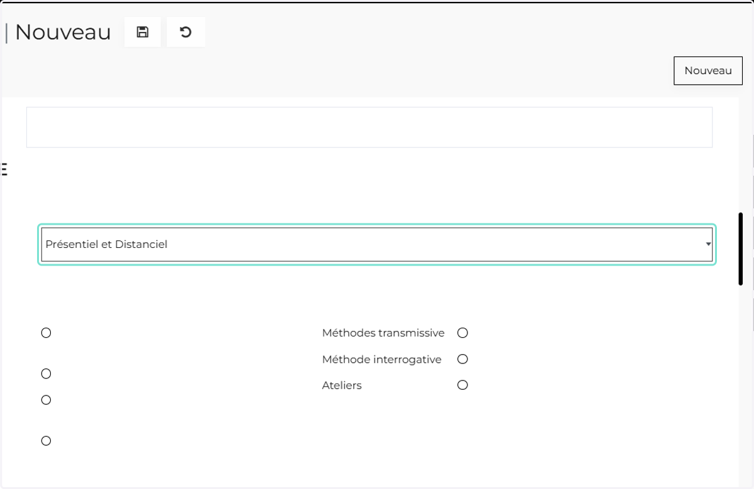The width and height of the screenshot is (754, 489).
Task: Click the save floppy disk icon
Action: [143, 32]
